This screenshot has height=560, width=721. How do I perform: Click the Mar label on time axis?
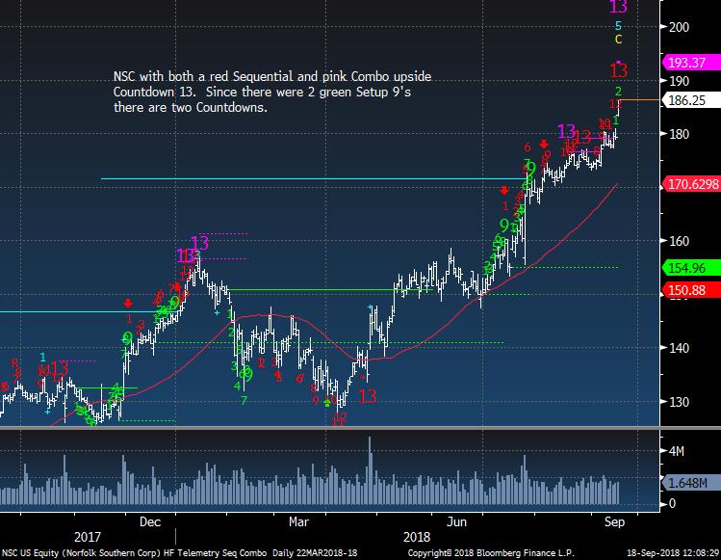pyautogui.click(x=298, y=521)
